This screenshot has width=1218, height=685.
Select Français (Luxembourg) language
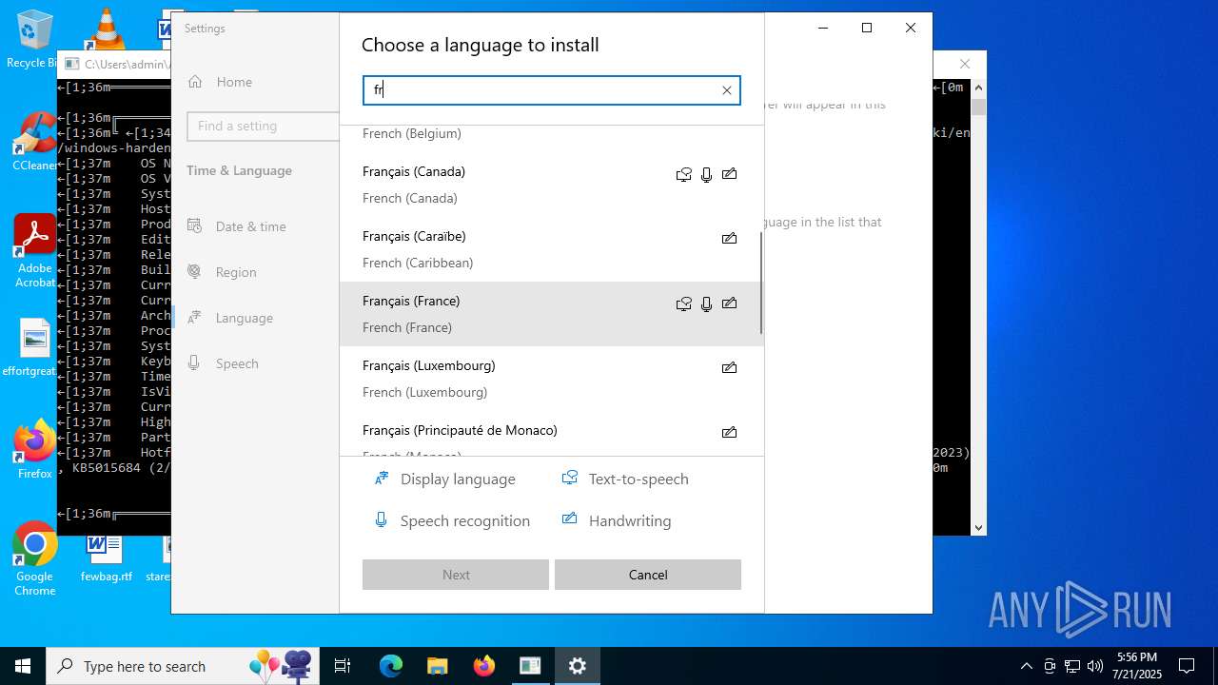[550, 379]
